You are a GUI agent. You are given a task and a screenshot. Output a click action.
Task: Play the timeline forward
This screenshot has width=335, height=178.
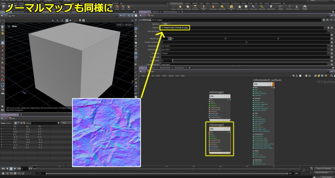point(15,168)
